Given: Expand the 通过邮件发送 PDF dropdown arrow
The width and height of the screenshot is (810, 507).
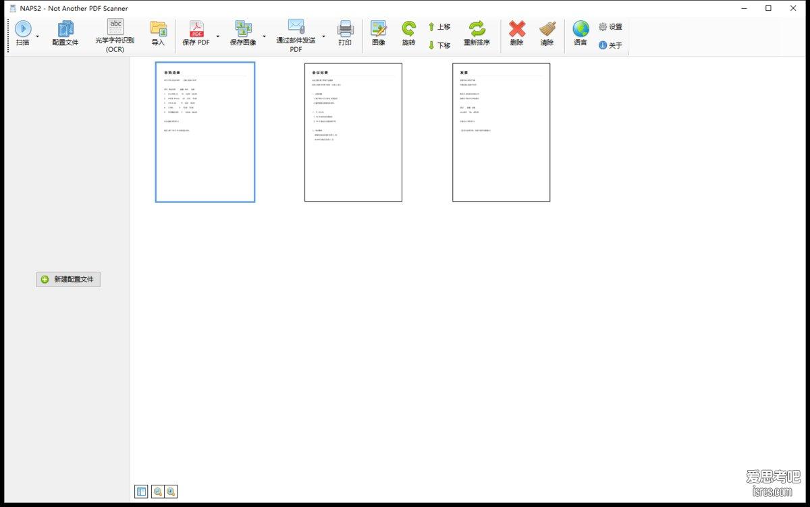Looking at the screenshot, I should click(x=323, y=36).
